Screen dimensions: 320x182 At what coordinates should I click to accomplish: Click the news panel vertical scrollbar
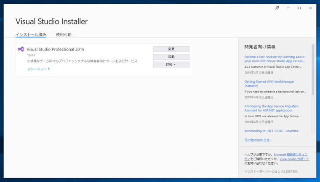(x=313, y=69)
